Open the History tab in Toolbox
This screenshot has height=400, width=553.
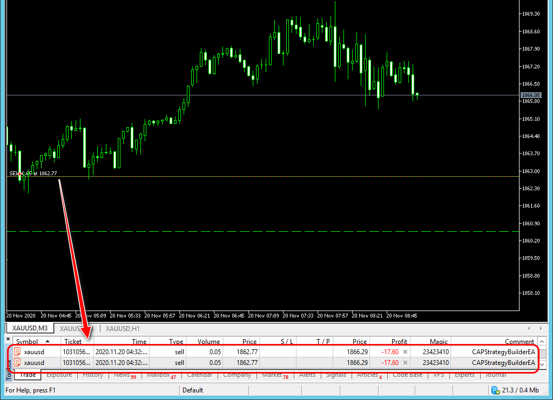[x=93, y=375]
